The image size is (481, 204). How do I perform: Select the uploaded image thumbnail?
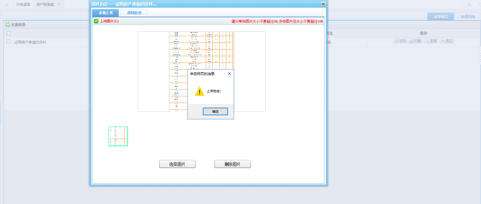click(118, 136)
